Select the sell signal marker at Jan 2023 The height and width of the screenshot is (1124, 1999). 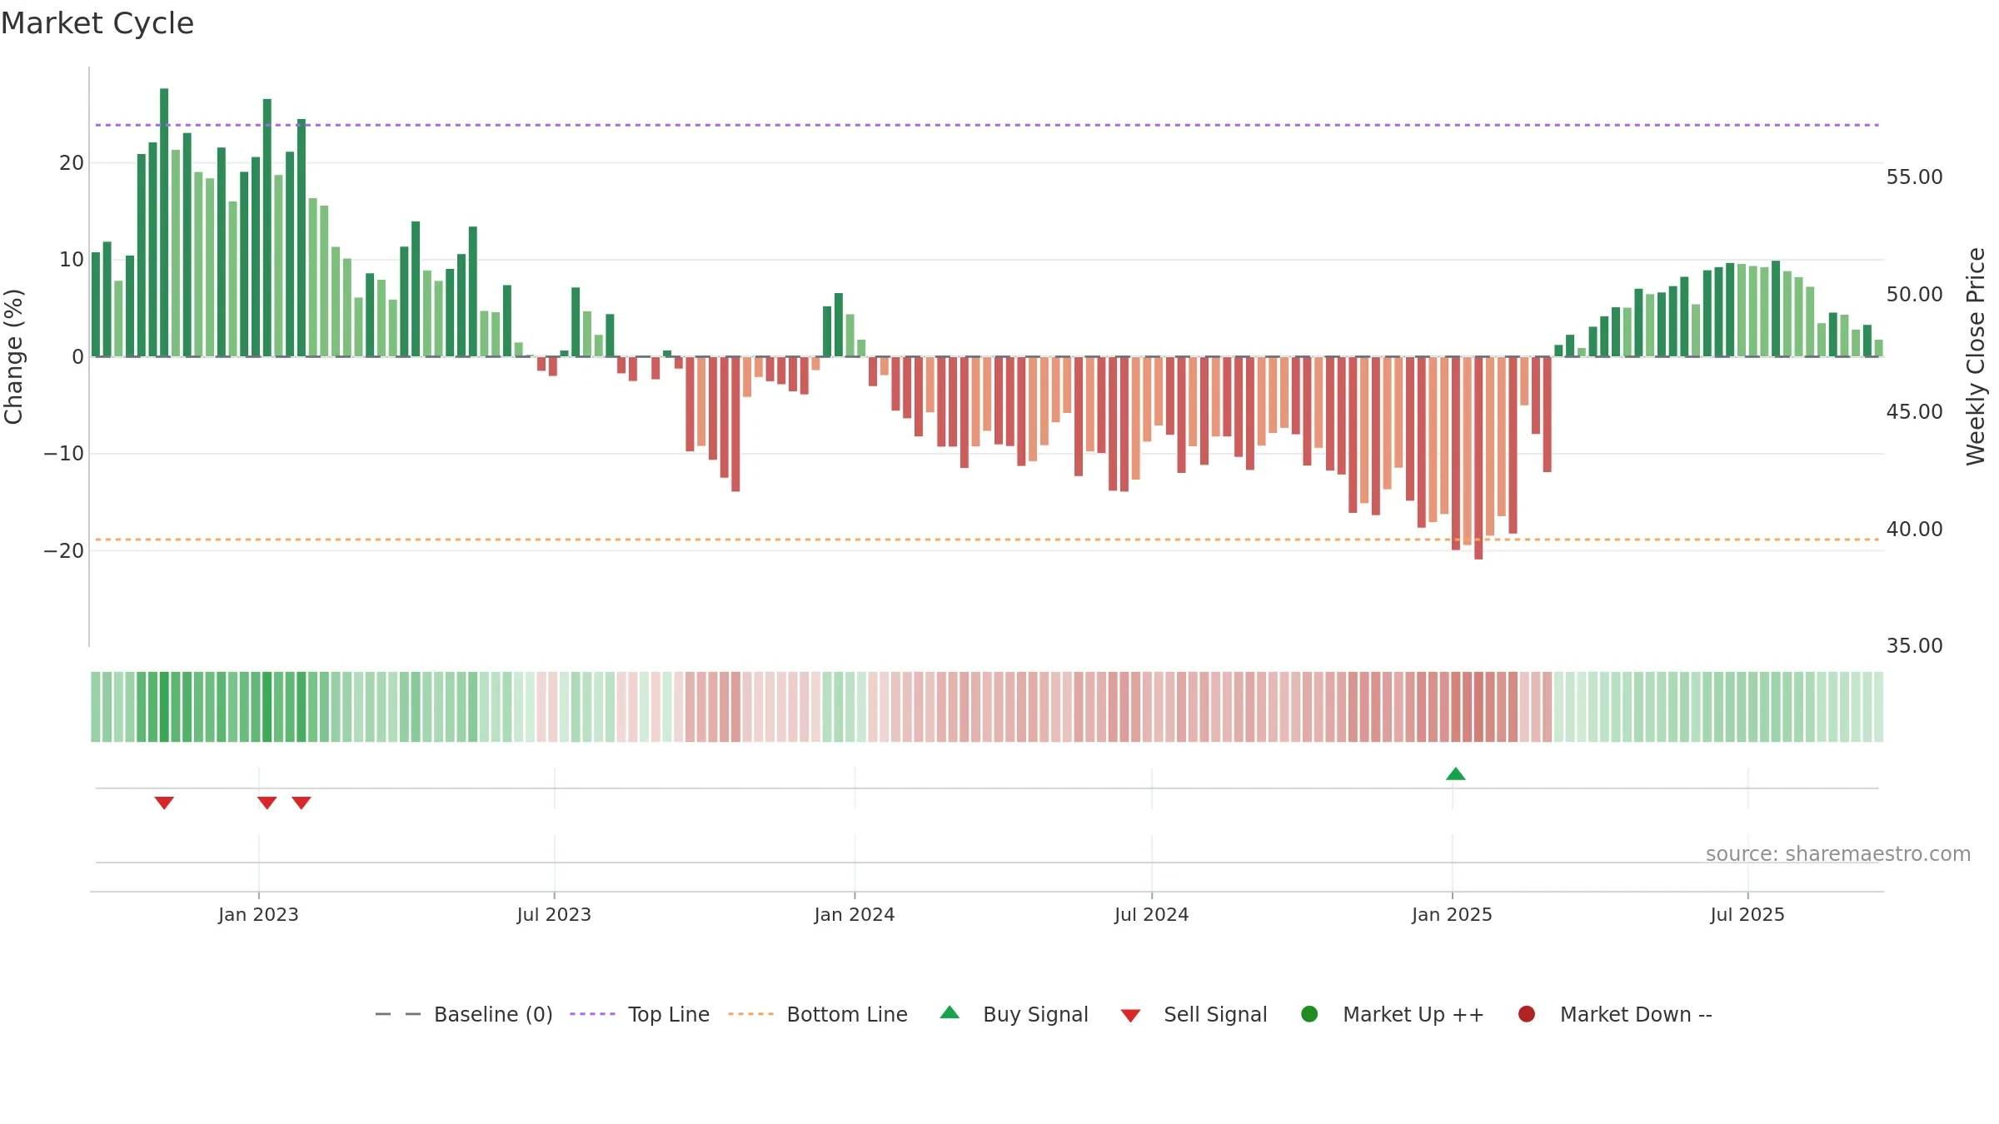267,803
